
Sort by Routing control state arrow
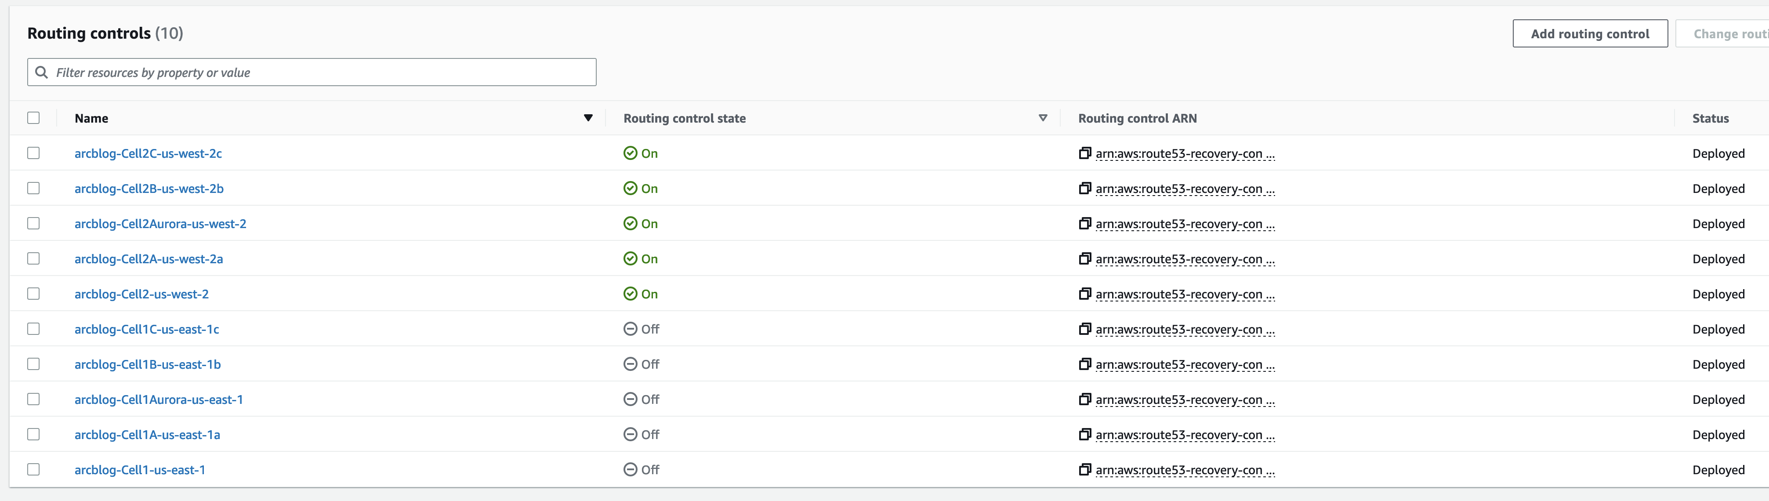point(1042,118)
